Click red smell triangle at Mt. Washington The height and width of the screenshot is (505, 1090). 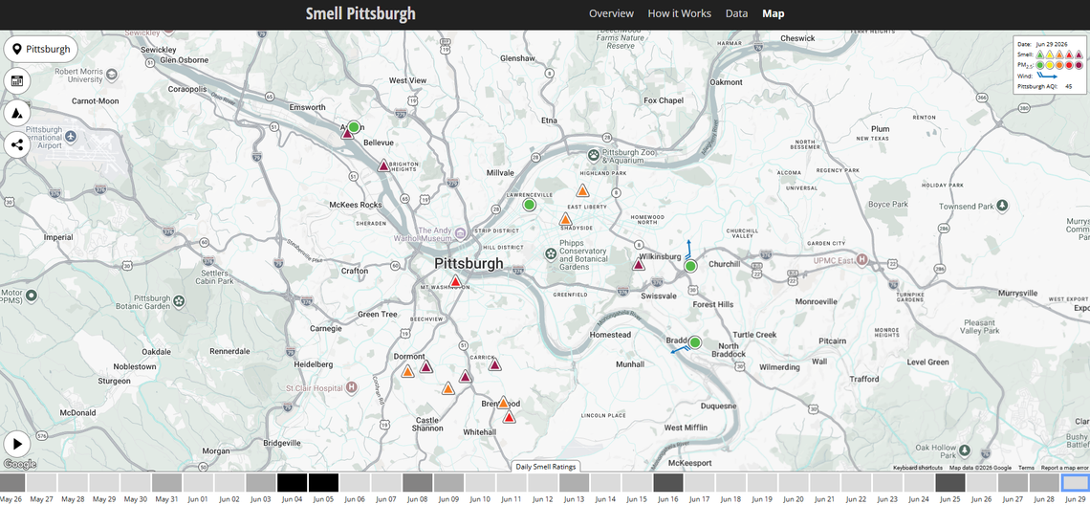click(x=455, y=281)
